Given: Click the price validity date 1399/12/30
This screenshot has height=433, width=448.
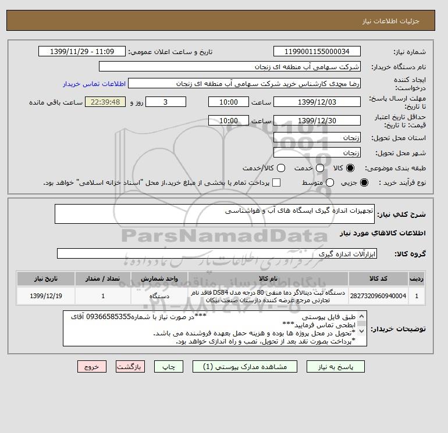Looking at the screenshot, I should 317,120.
